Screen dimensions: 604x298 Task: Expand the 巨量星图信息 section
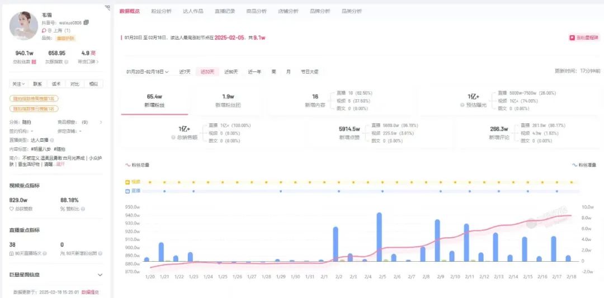coord(100,275)
